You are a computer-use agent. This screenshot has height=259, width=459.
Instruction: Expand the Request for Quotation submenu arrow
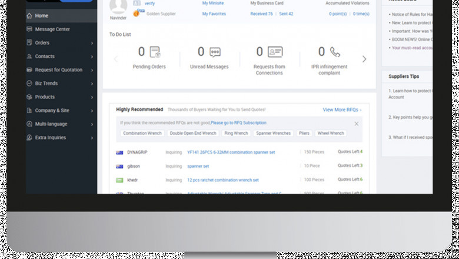coord(92,70)
